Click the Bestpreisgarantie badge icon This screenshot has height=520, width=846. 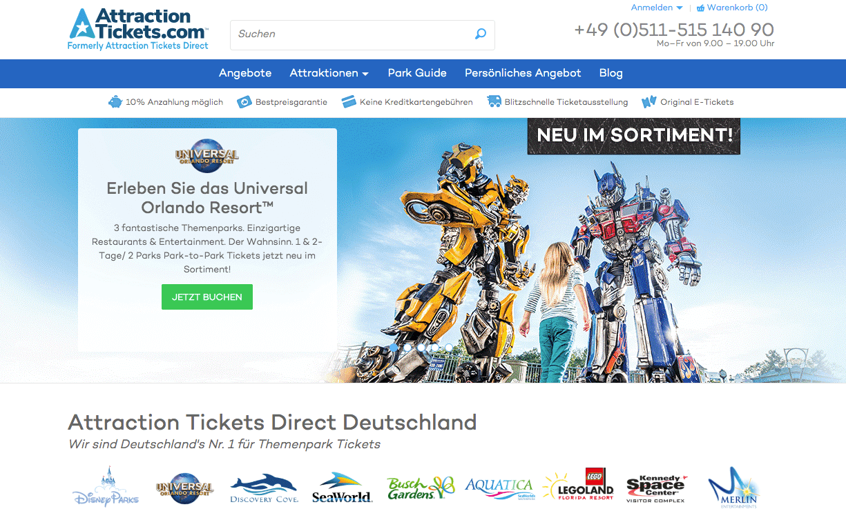(244, 102)
